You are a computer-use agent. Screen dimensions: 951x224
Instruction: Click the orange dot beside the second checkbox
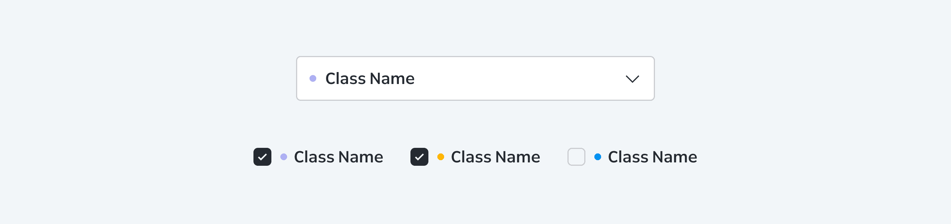441,157
